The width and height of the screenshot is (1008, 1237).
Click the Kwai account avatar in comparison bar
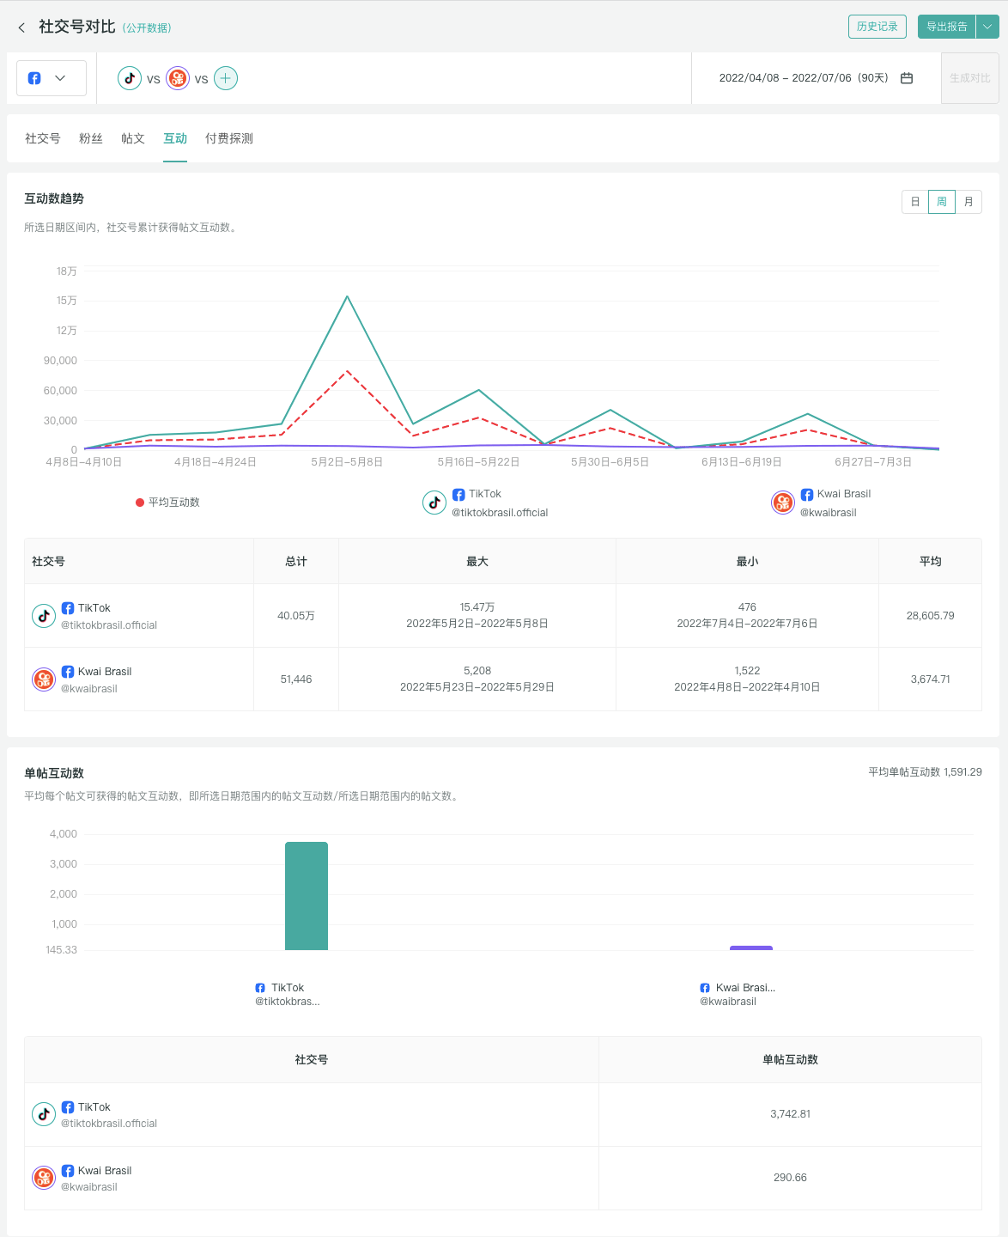pyautogui.click(x=178, y=78)
